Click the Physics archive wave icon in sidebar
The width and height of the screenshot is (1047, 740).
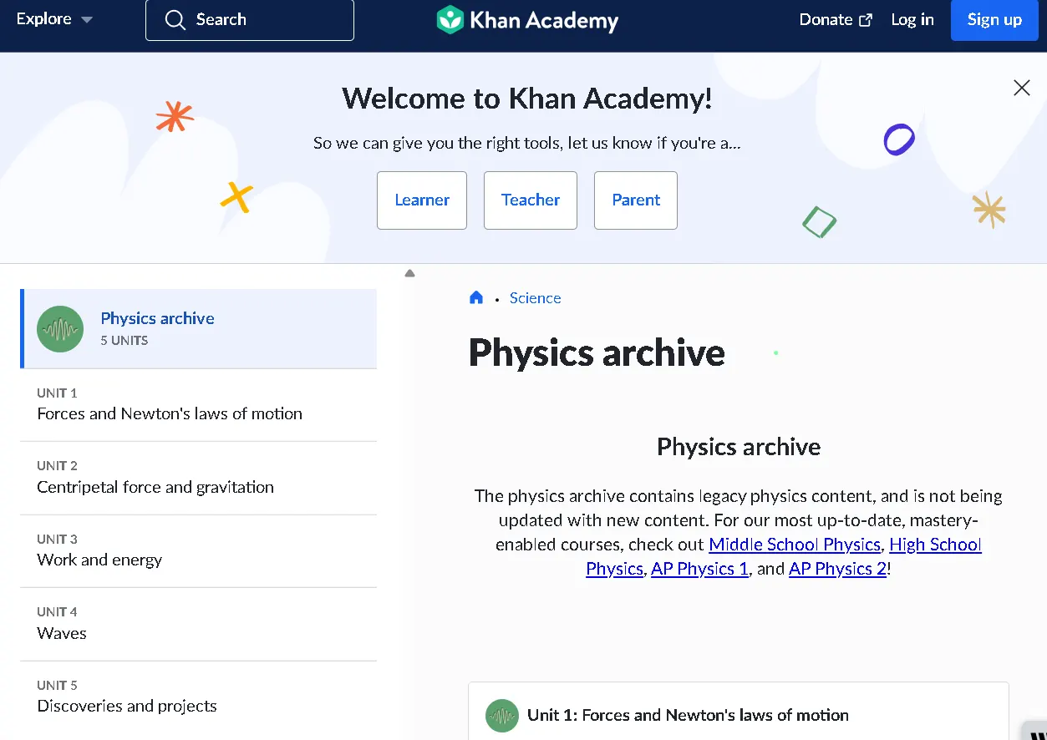click(60, 329)
